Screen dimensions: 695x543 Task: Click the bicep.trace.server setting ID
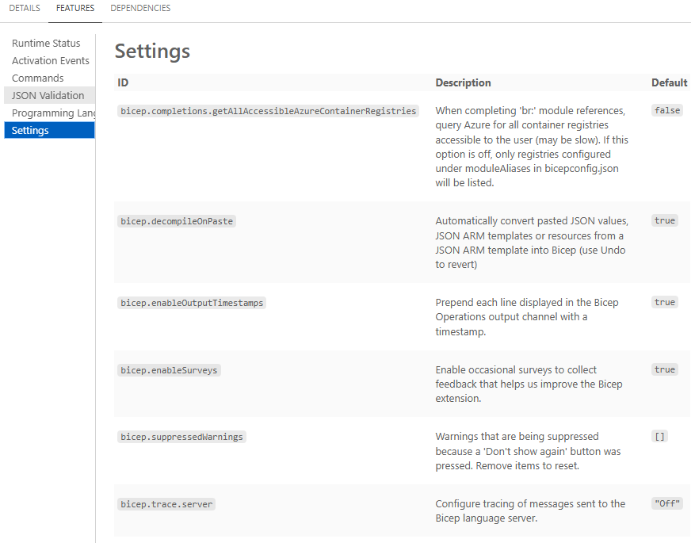(x=166, y=503)
